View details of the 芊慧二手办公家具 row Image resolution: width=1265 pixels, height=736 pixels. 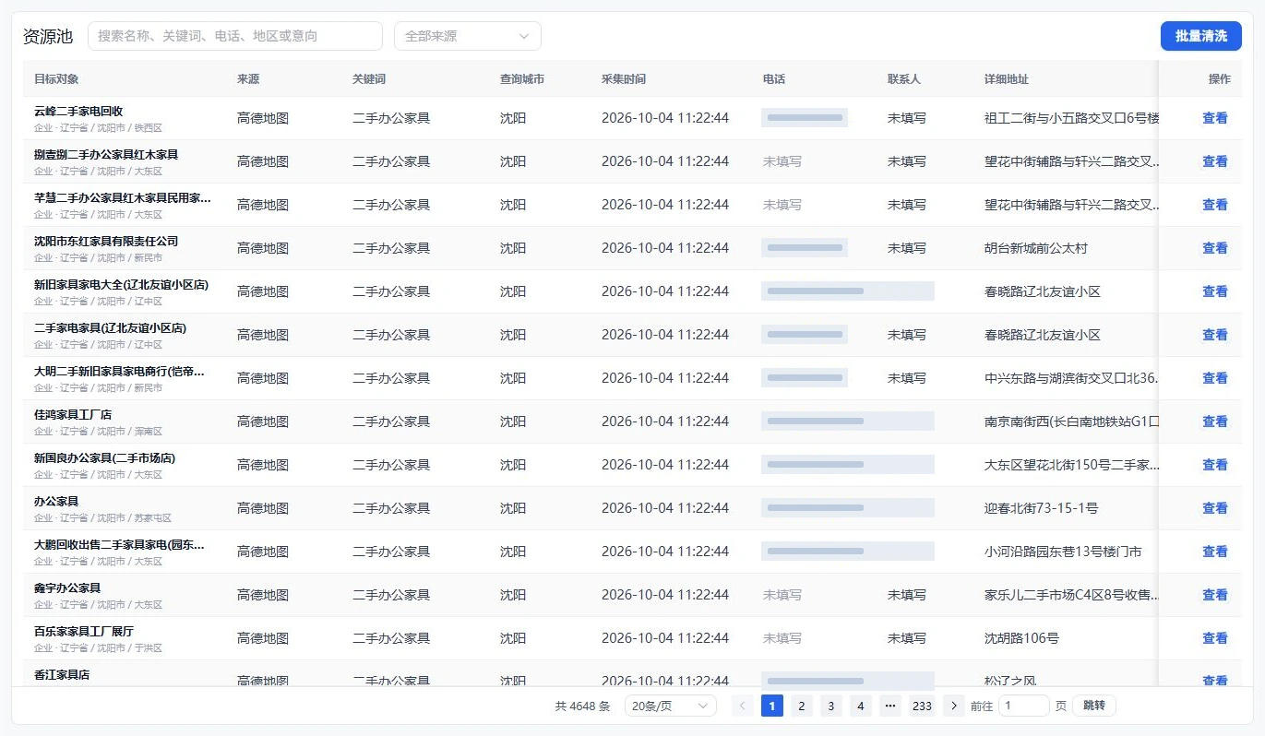tap(1215, 205)
